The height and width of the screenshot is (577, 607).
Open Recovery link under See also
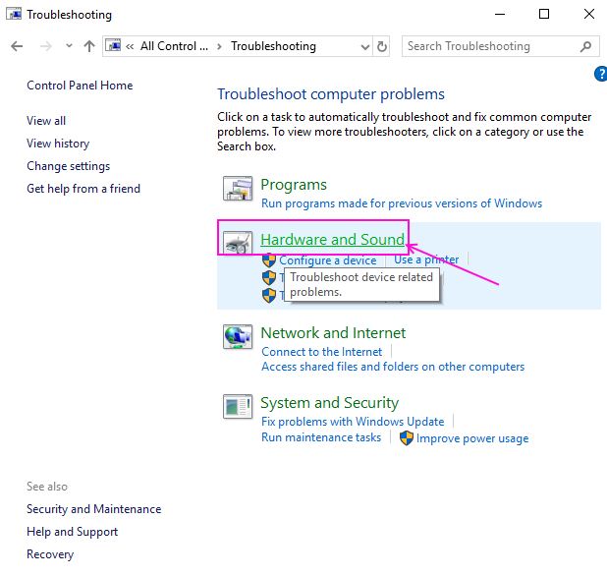coord(50,554)
